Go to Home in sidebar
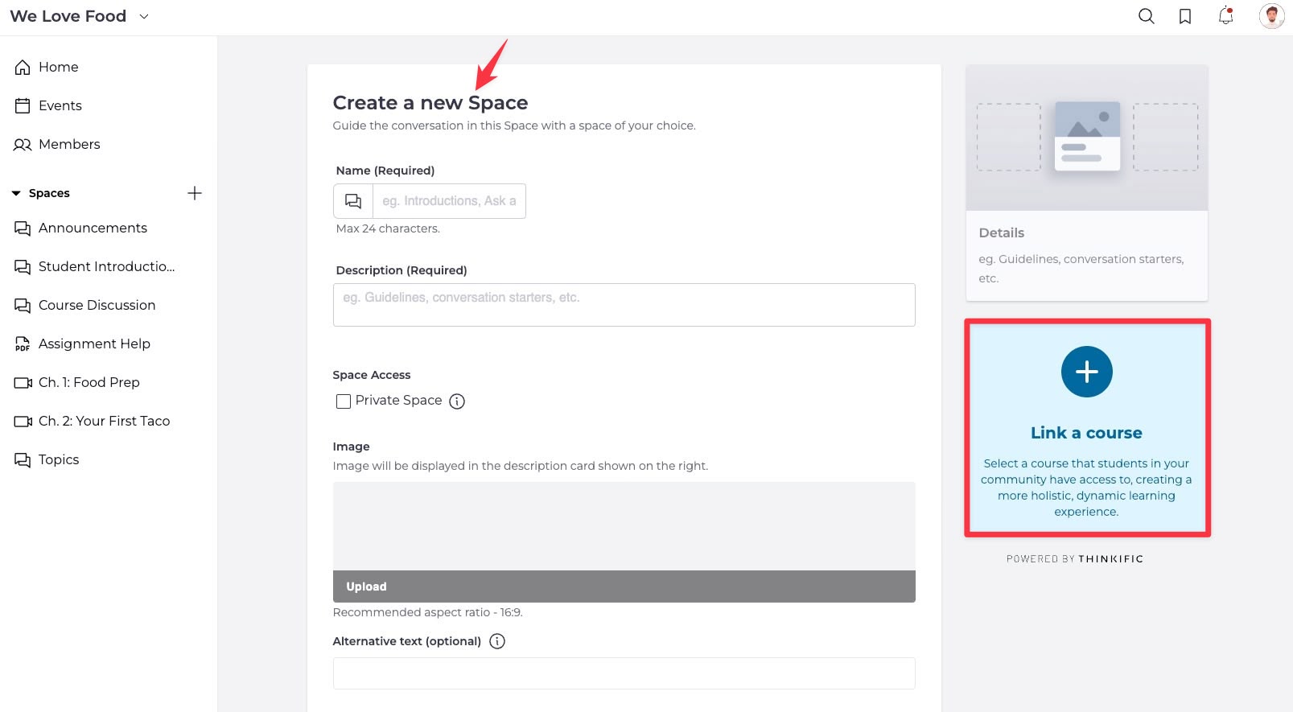1293x712 pixels. pos(58,67)
